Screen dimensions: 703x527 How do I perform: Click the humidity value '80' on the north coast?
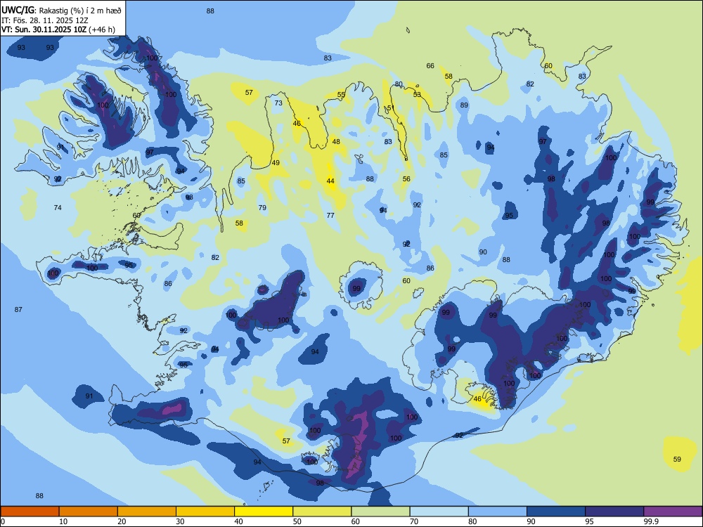tap(399, 84)
